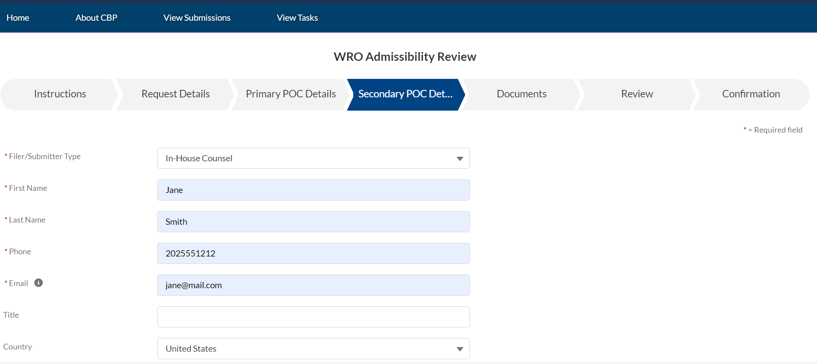
Task: Edit the Email field with jane@mail.com
Action: [313, 285]
